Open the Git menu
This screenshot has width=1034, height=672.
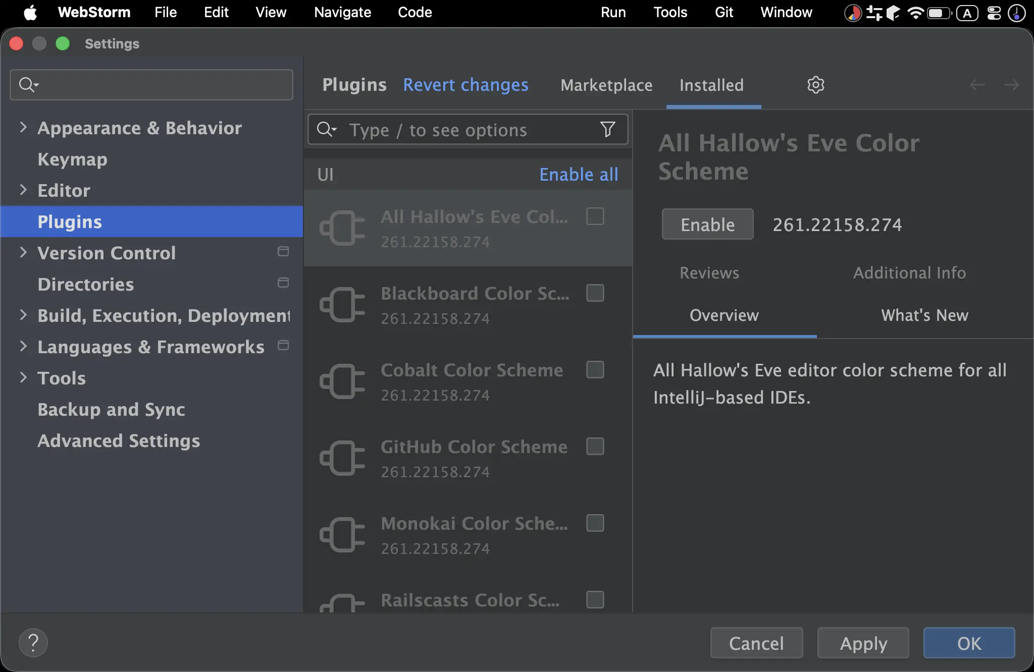click(x=724, y=13)
